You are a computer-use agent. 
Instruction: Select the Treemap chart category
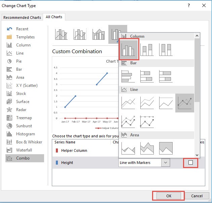point(25,118)
